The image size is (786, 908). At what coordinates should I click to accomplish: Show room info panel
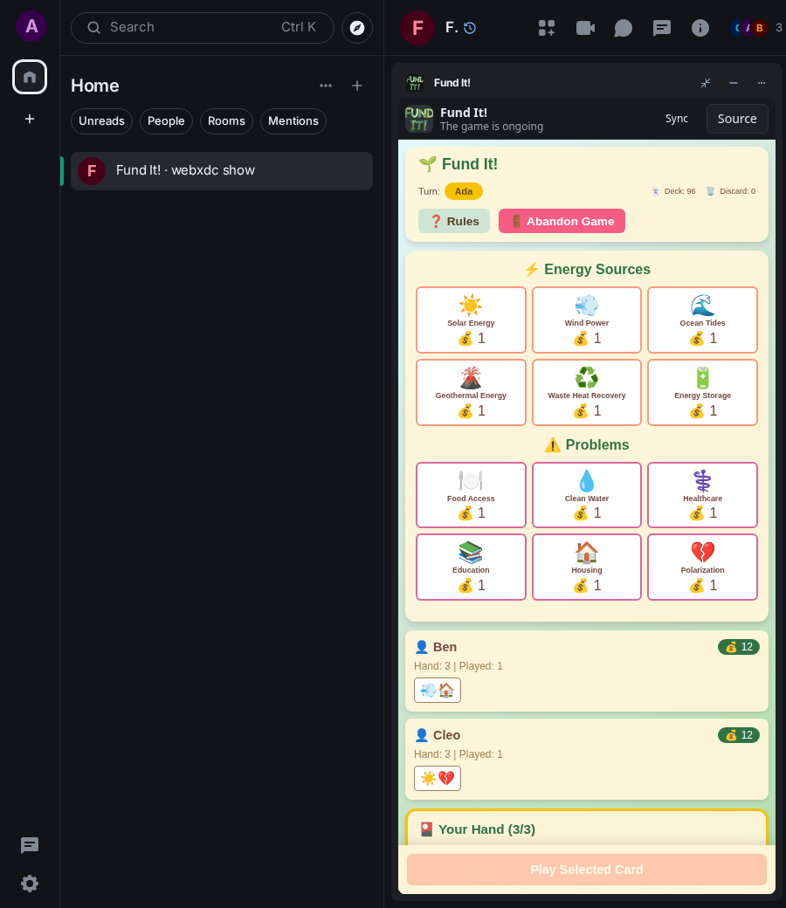(x=700, y=28)
